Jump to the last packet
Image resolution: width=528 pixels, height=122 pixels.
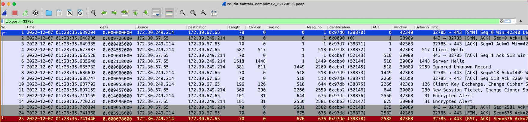[x=145, y=13]
